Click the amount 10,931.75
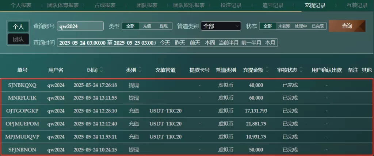Viewport: 374px width, 156px height. (256, 137)
